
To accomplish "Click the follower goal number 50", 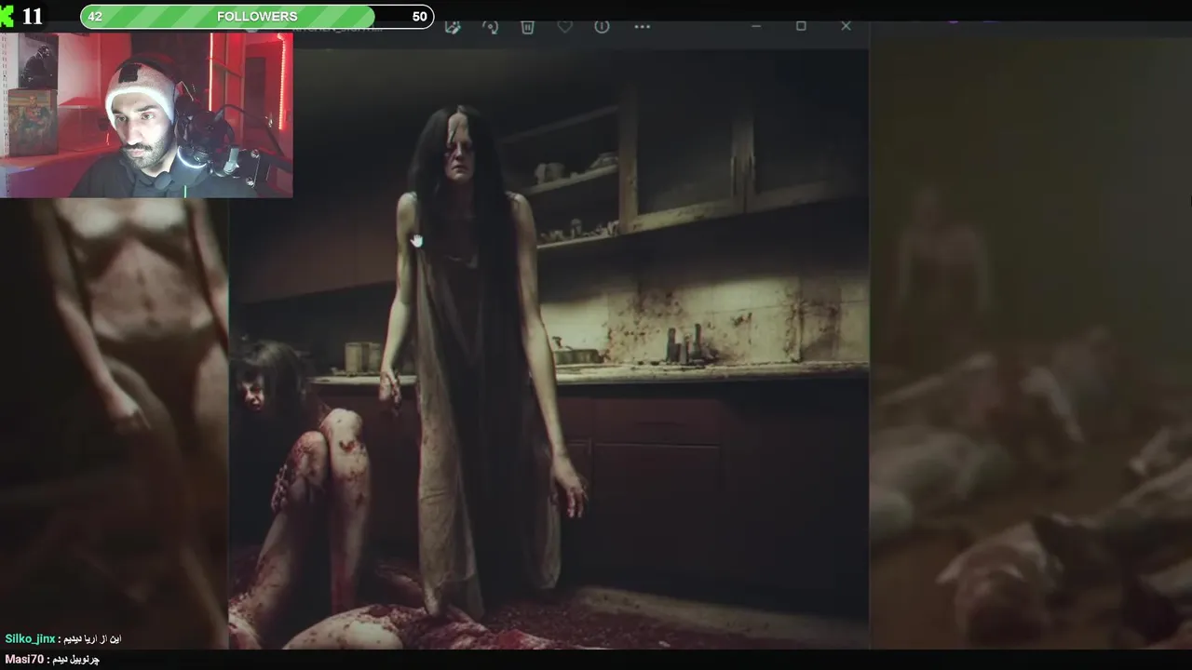I will (x=419, y=17).
